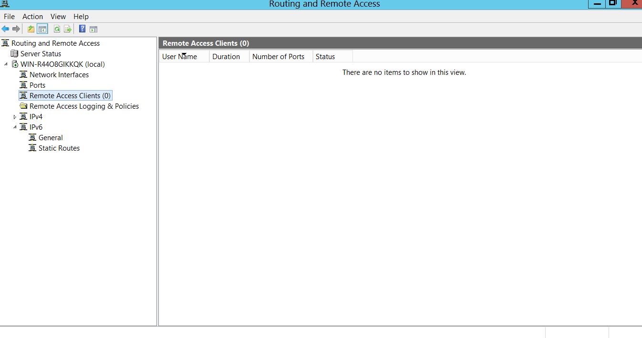Sort by the Duration column header
This screenshot has height=338, width=642.
[229, 56]
